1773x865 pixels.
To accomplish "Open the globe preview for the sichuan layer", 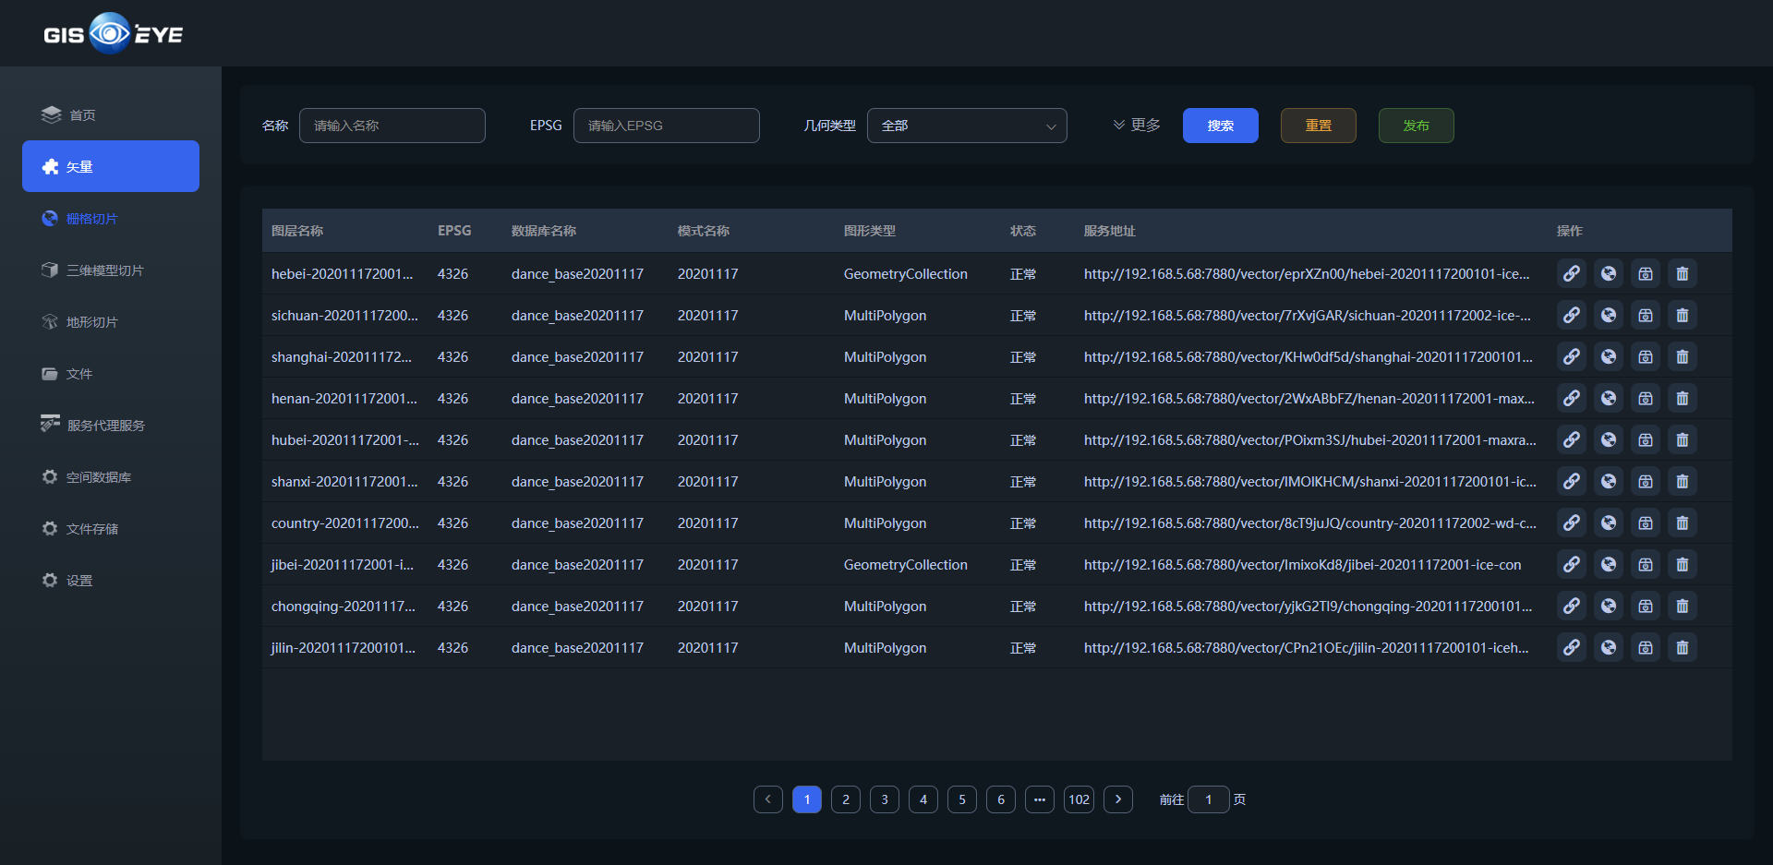I will click(x=1608, y=315).
